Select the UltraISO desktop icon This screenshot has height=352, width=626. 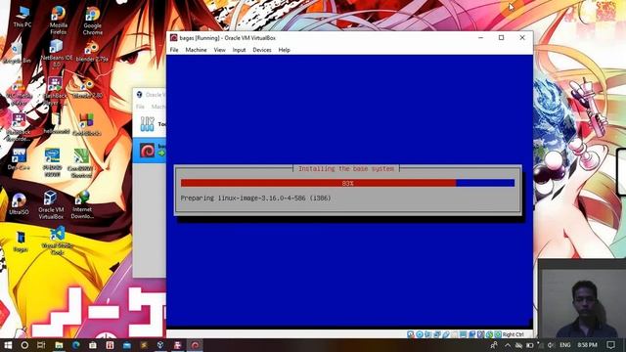(19, 204)
